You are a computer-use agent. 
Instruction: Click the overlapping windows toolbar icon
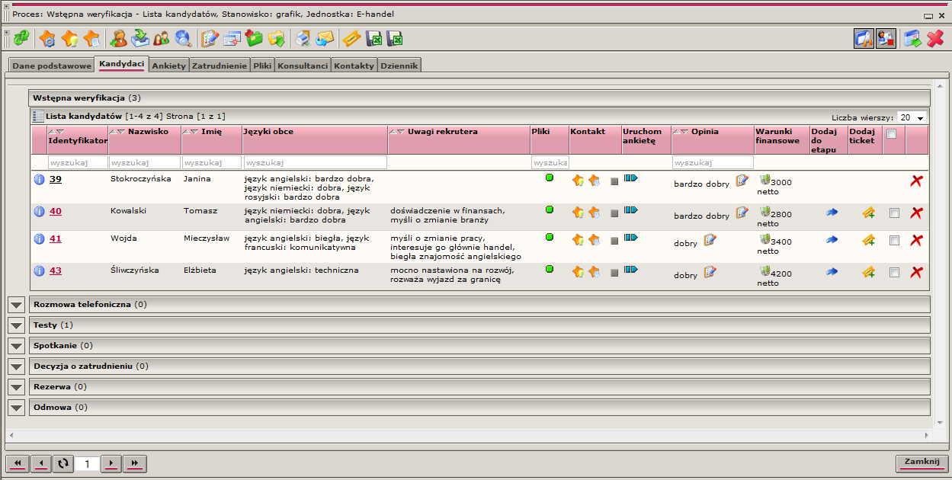coord(232,38)
